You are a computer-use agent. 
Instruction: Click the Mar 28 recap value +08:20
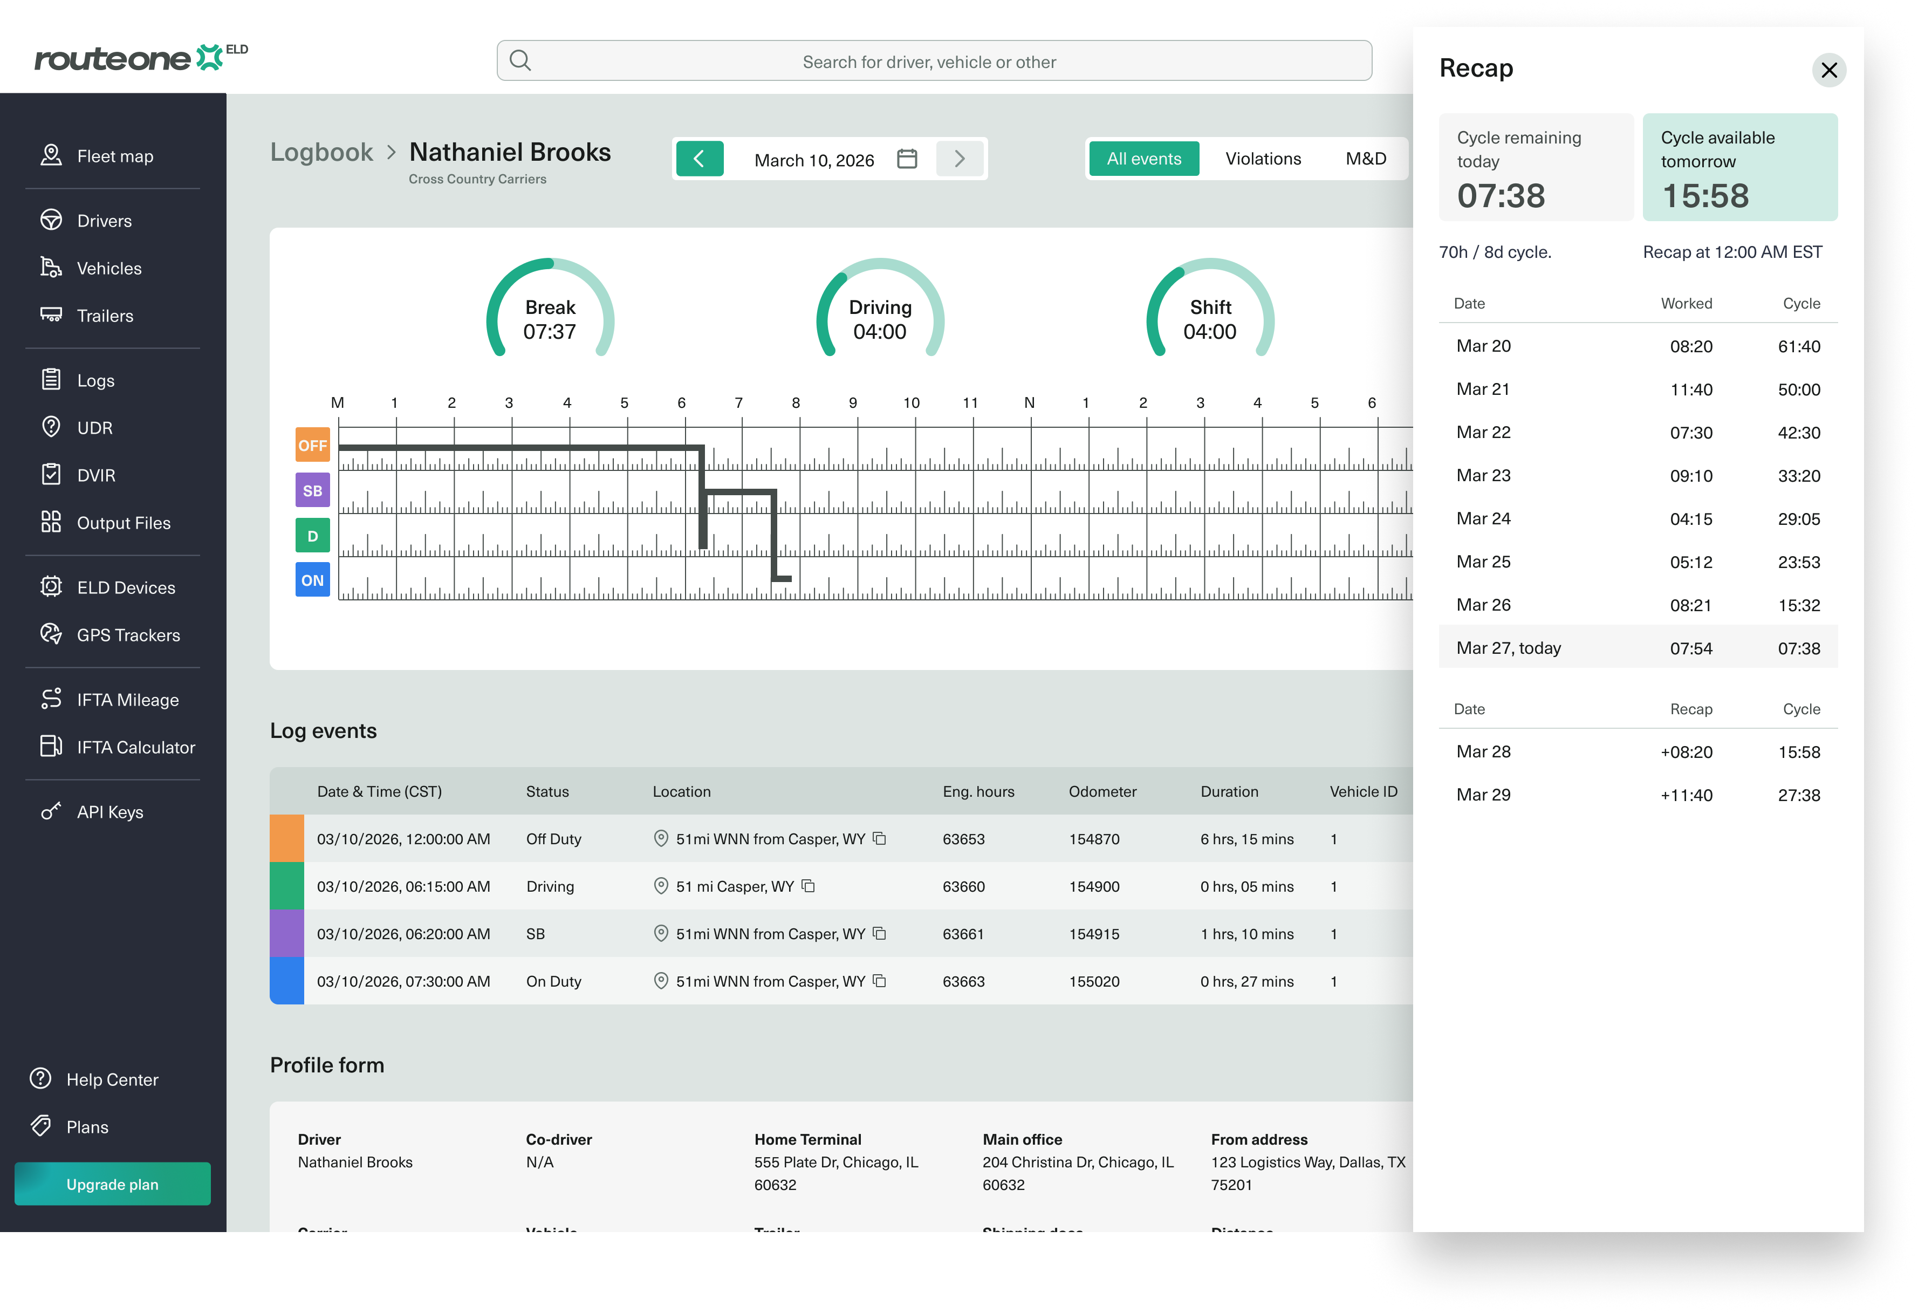pos(1686,752)
